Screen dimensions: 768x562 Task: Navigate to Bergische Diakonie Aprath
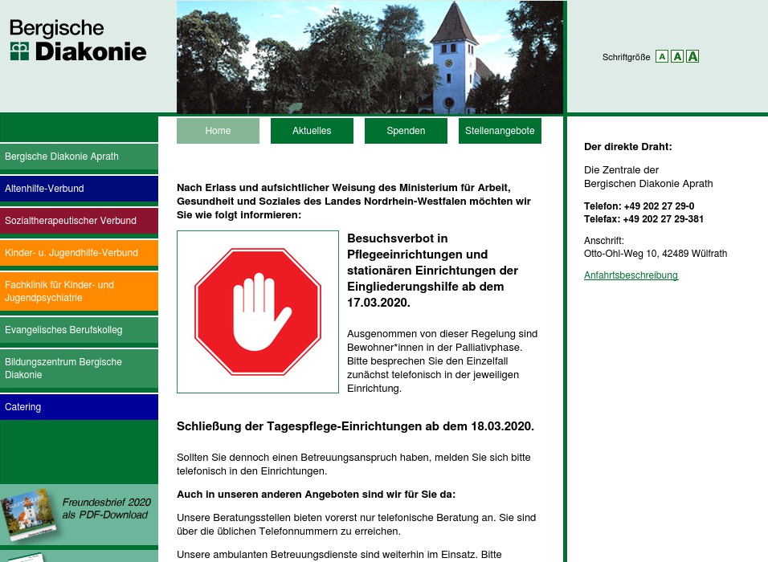pyautogui.click(x=62, y=157)
